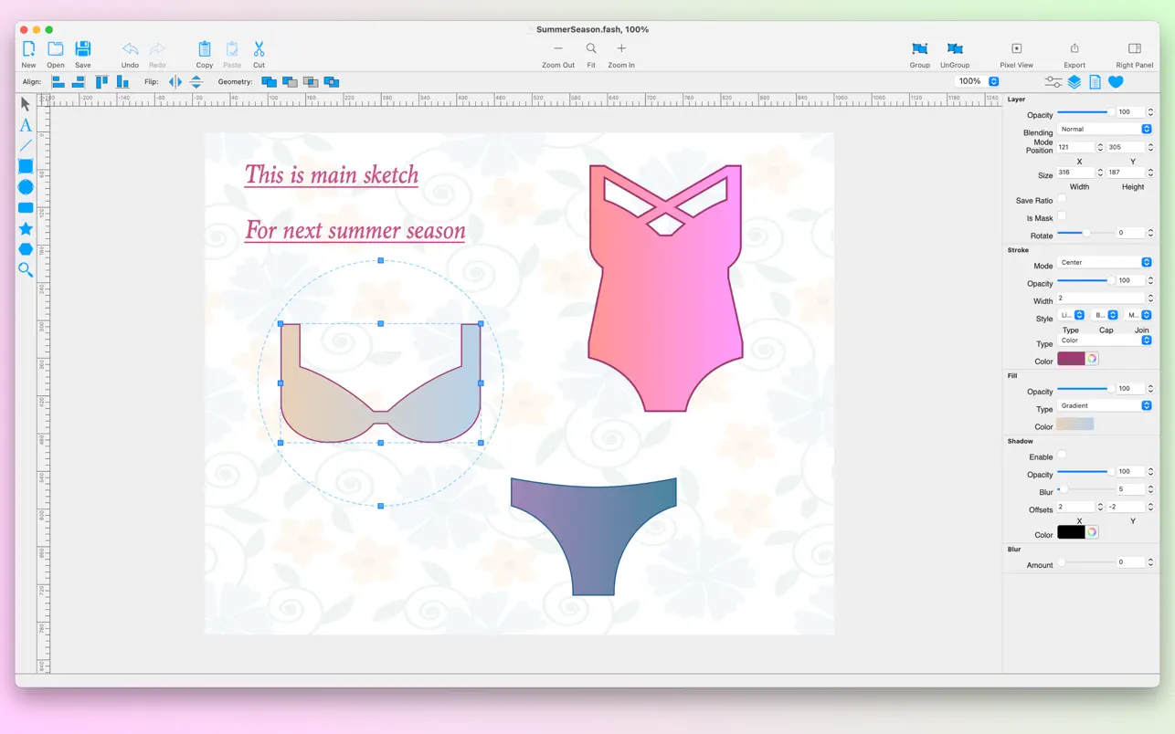The image size is (1175, 734).
Task: Check the Is Mask checkbox
Action: [1062, 217]
